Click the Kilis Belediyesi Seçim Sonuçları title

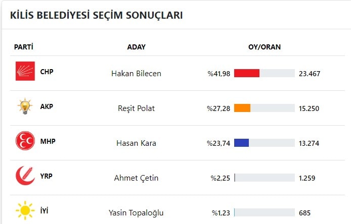(x=97, y=15)
